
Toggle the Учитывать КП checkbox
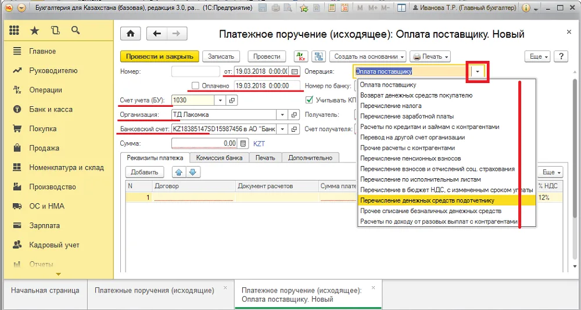tap(309, 100)
